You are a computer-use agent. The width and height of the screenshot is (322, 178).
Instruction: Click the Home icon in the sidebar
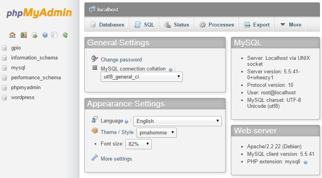(12, 35)
